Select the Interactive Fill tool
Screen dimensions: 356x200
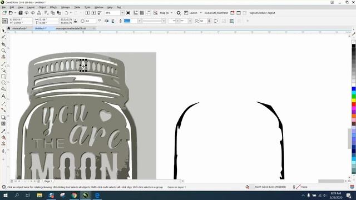pos(3,137)
